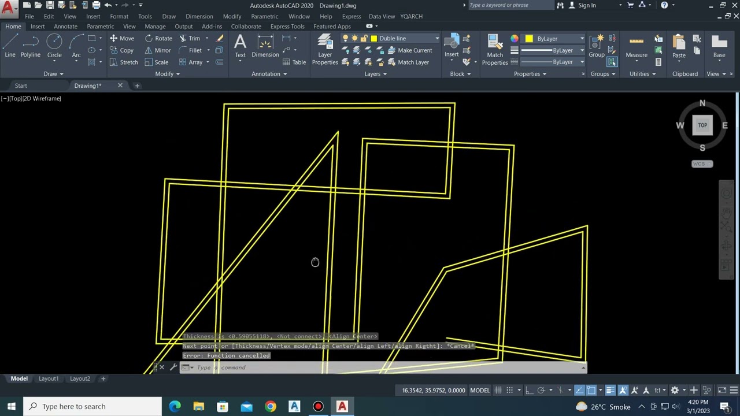
Task: Toggle clean screen in status bar
Action: [722, 391]
